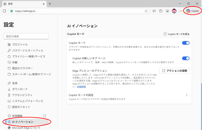Click the Edge logo in the address bar
This screenshot has width=202, height=130.
tap(12, 11)
